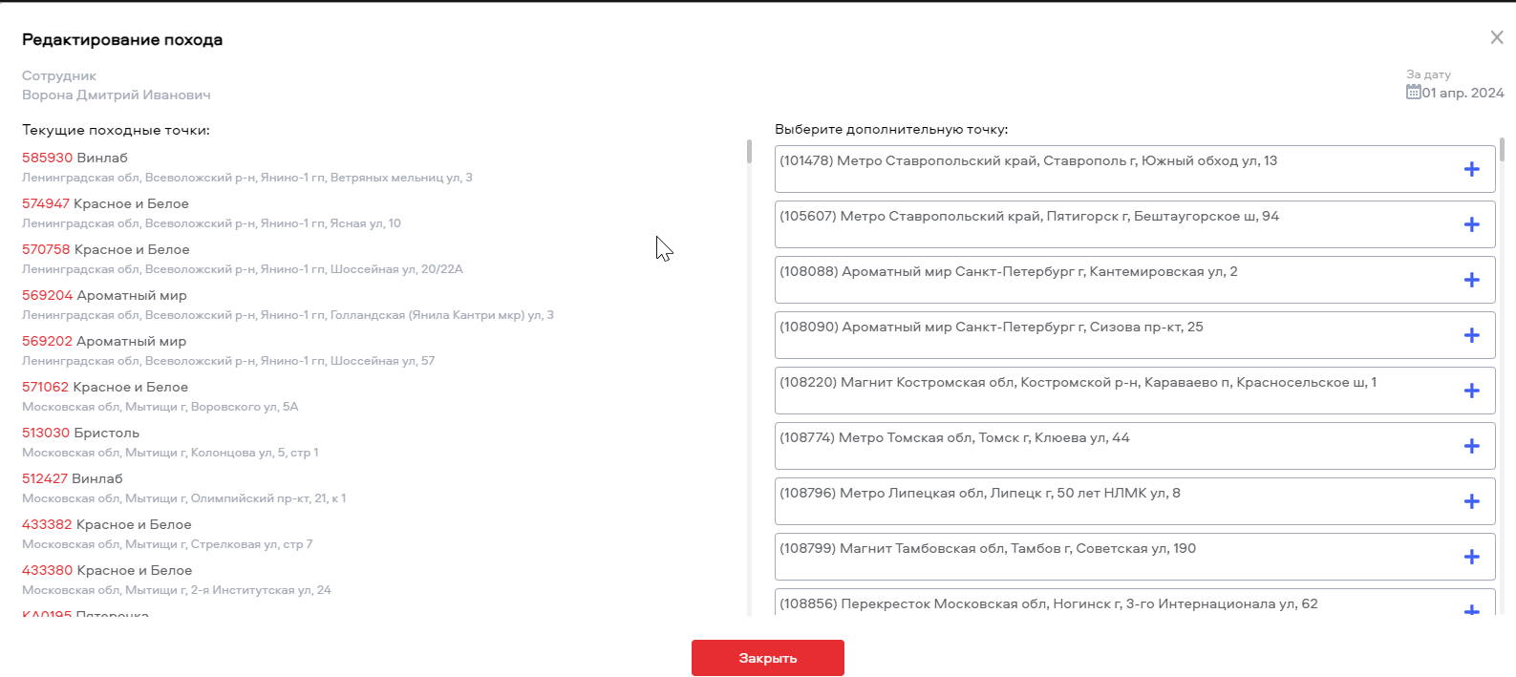1516x677 pixels.
Task: Add point 108799 Магнит Тамбов with plus icon
Action: click(1471, 557)
